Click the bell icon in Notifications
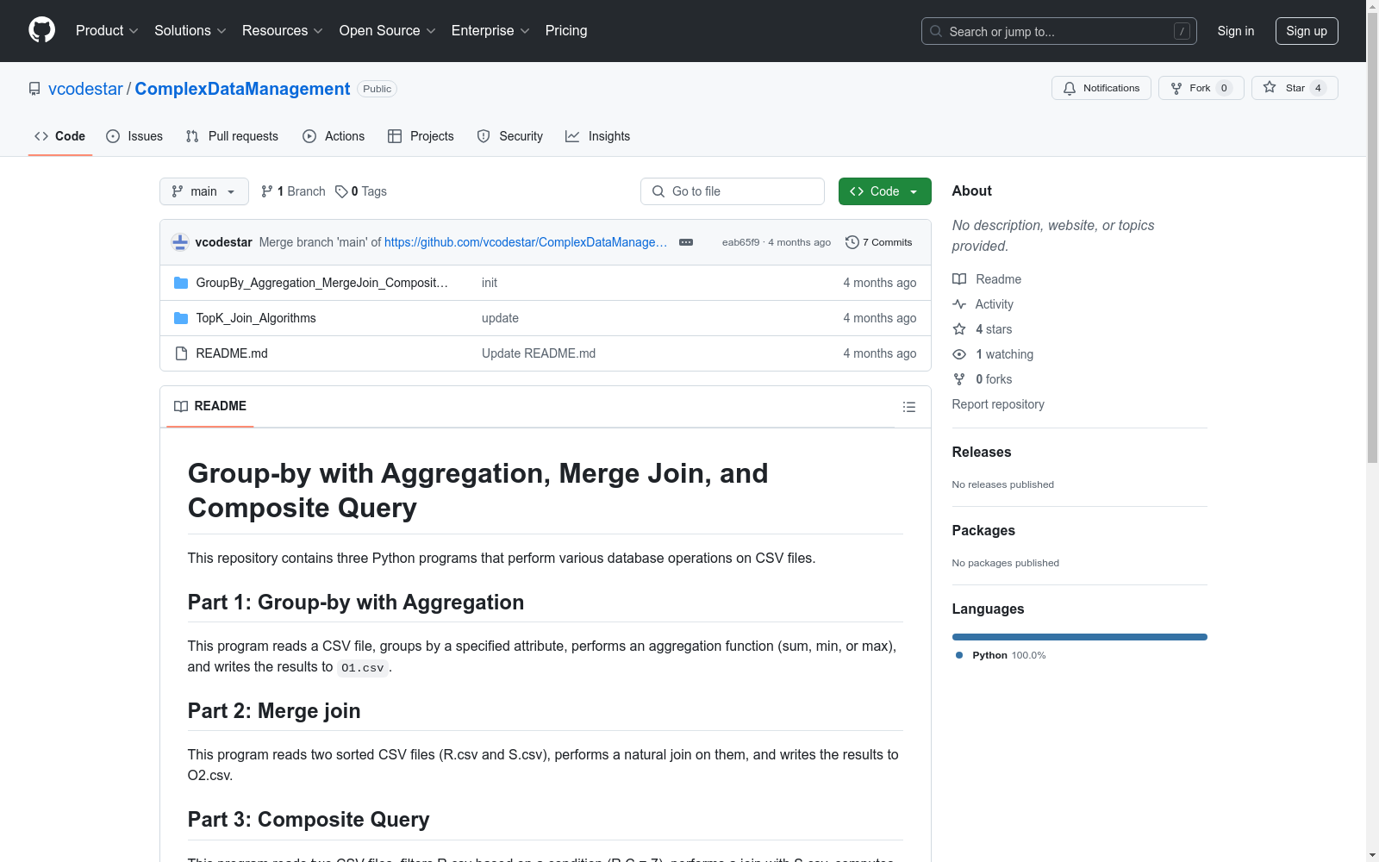The width and height of the screenshot is (1379, 862). pyautogui.click(x=1070, y=88)
